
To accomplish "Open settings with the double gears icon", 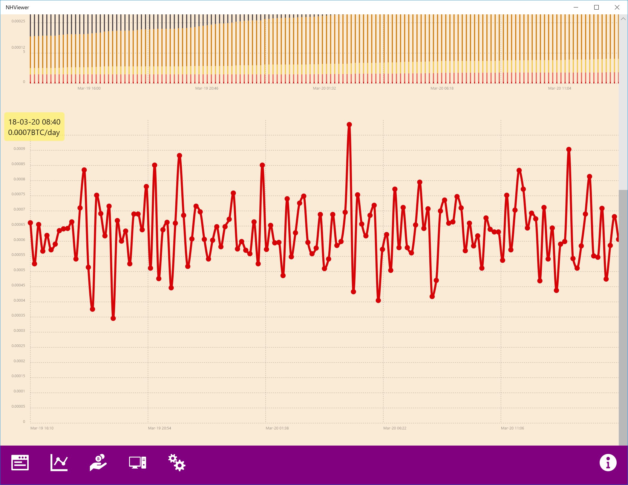I will [177, 463].
